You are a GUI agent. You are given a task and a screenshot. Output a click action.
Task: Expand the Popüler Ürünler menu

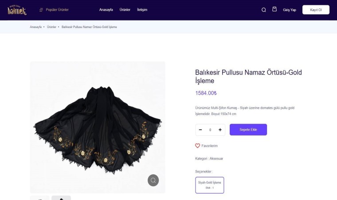[x=57, y=10]
